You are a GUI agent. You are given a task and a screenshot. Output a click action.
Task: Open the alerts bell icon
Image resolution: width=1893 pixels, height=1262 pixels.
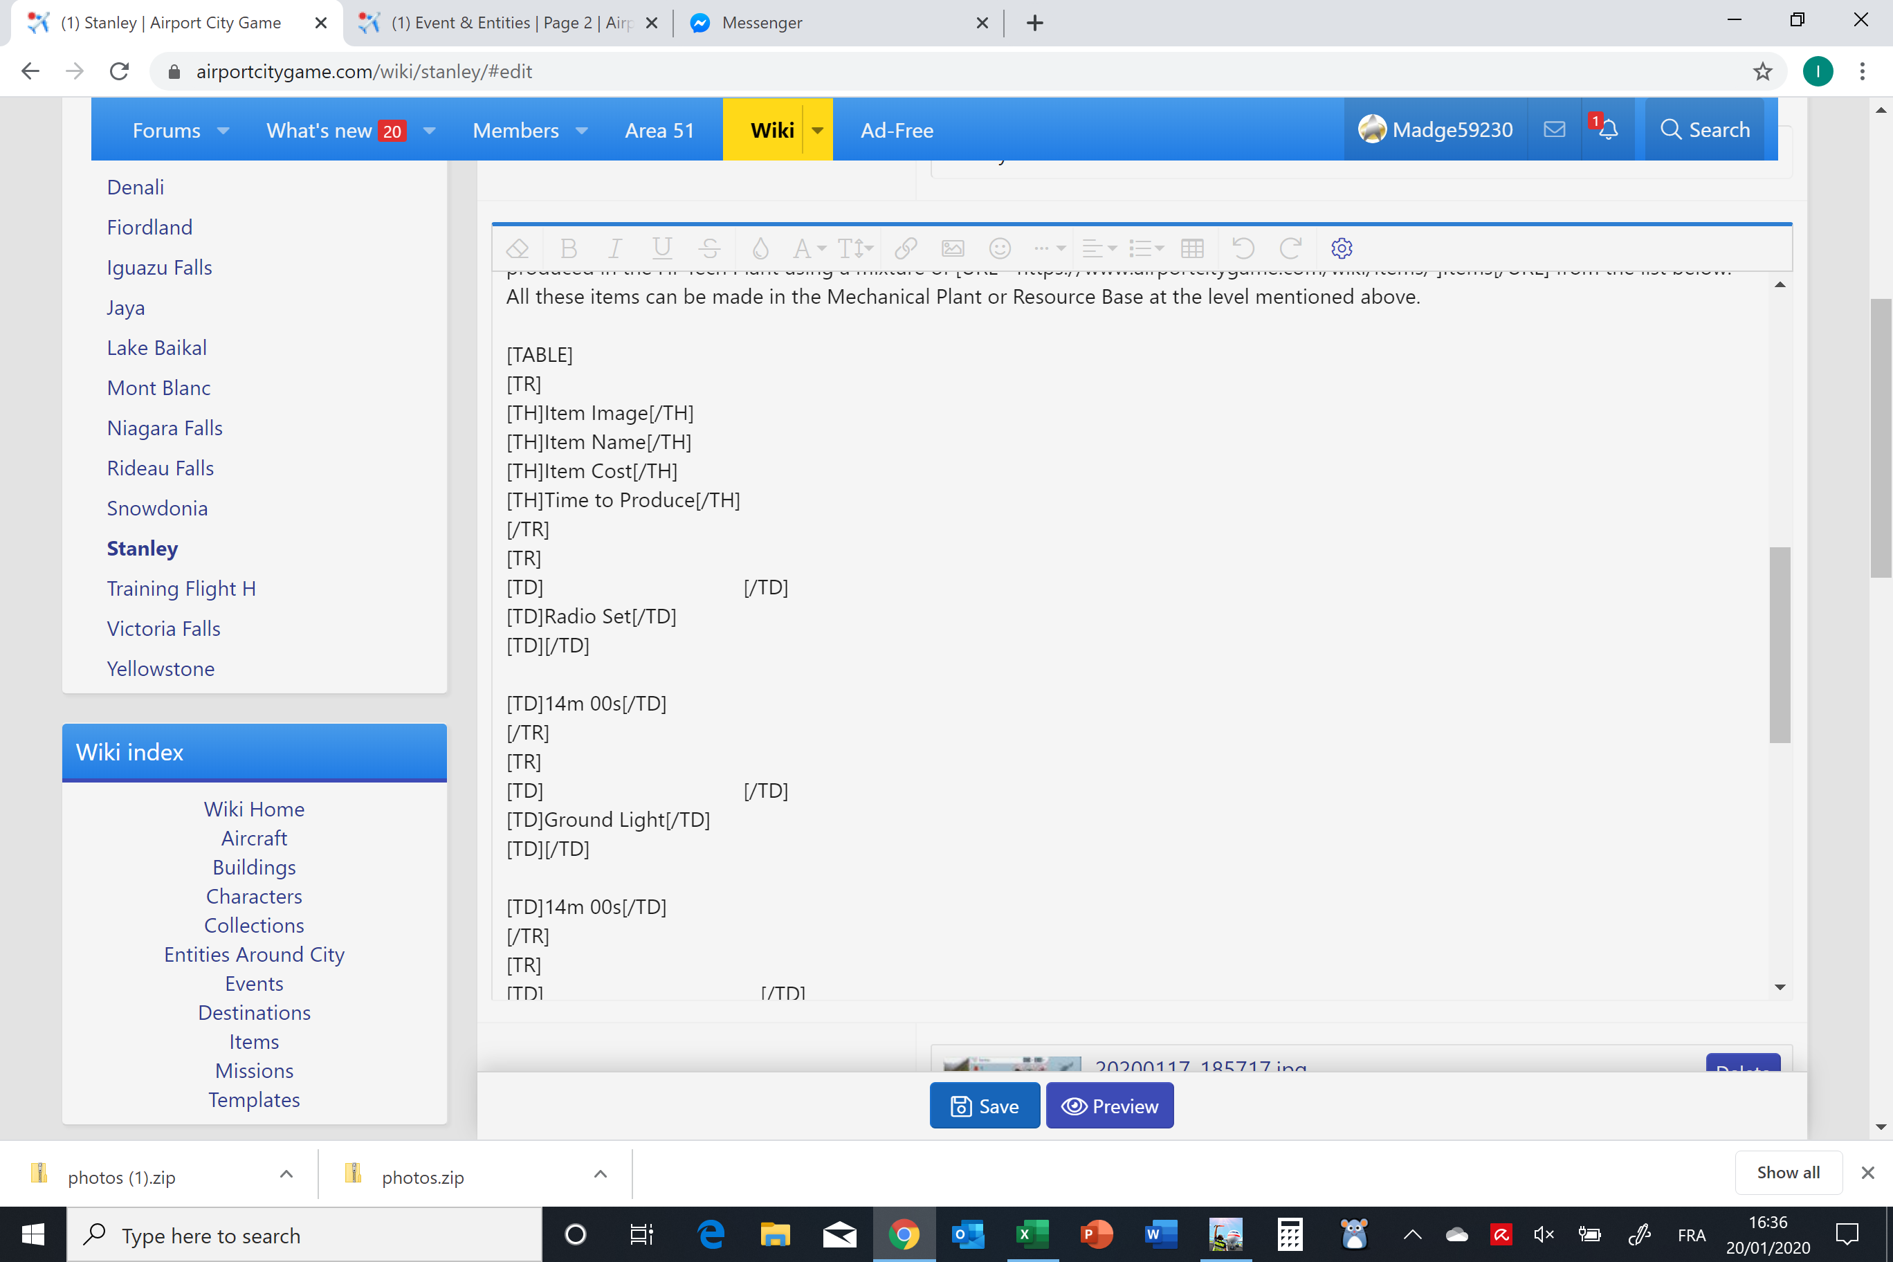pyautogui.click(x=1607, y=129)
